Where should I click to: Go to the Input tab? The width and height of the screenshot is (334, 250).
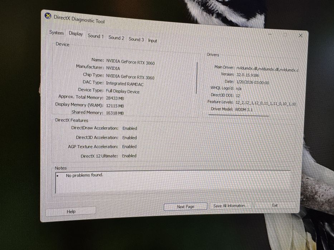click(153, 41)
